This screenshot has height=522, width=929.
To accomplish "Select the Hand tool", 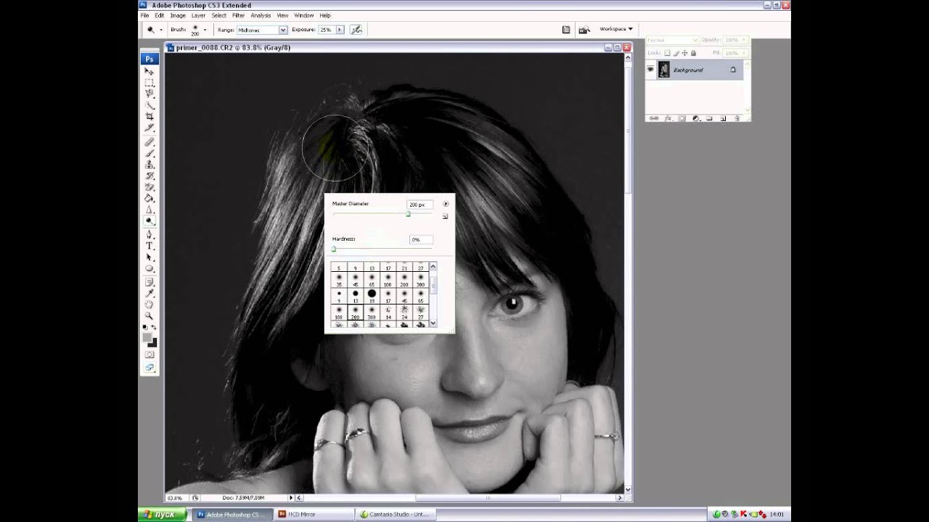I will point(150,304).
